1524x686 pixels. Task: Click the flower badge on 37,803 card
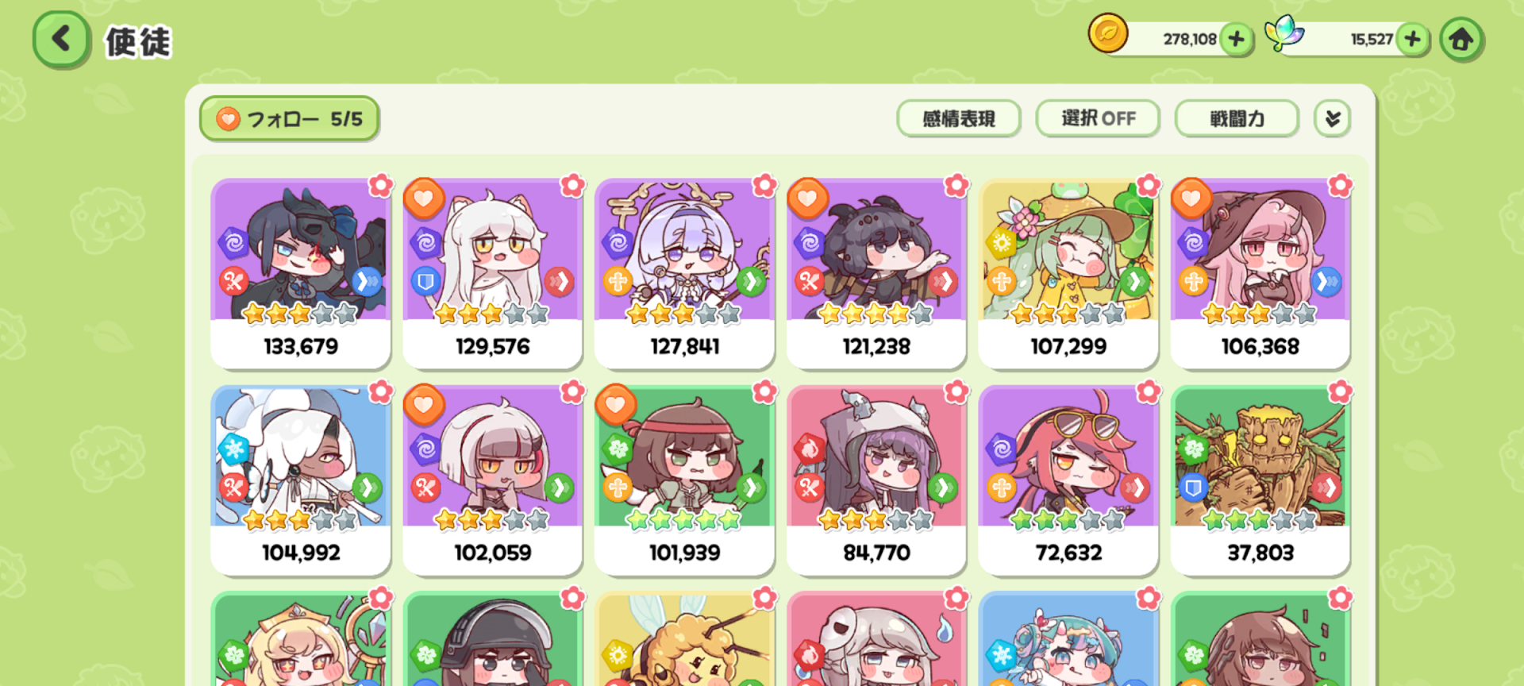[x=1340, y=391]
